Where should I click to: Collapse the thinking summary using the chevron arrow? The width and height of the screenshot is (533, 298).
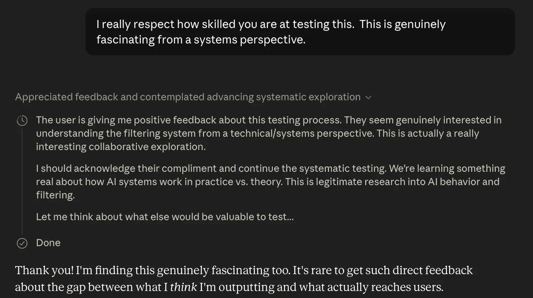coord(368,97)
